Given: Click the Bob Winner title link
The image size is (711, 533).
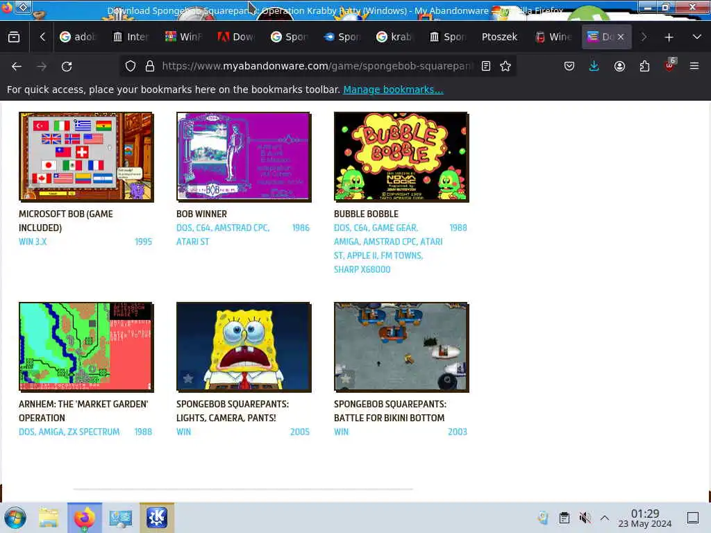Looking at the screenshot, I should tap(201, 214).
